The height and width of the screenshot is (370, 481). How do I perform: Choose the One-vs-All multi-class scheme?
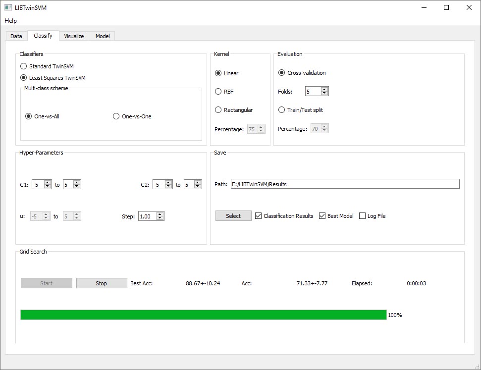42,116
